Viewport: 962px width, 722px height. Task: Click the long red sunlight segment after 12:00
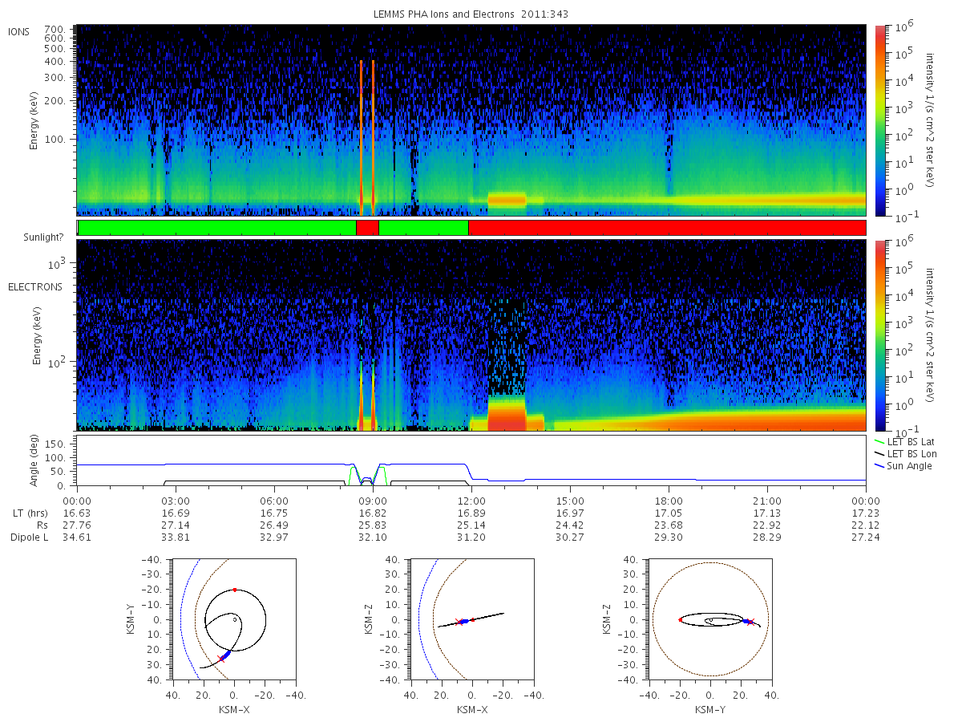click(x=667, y=228)
